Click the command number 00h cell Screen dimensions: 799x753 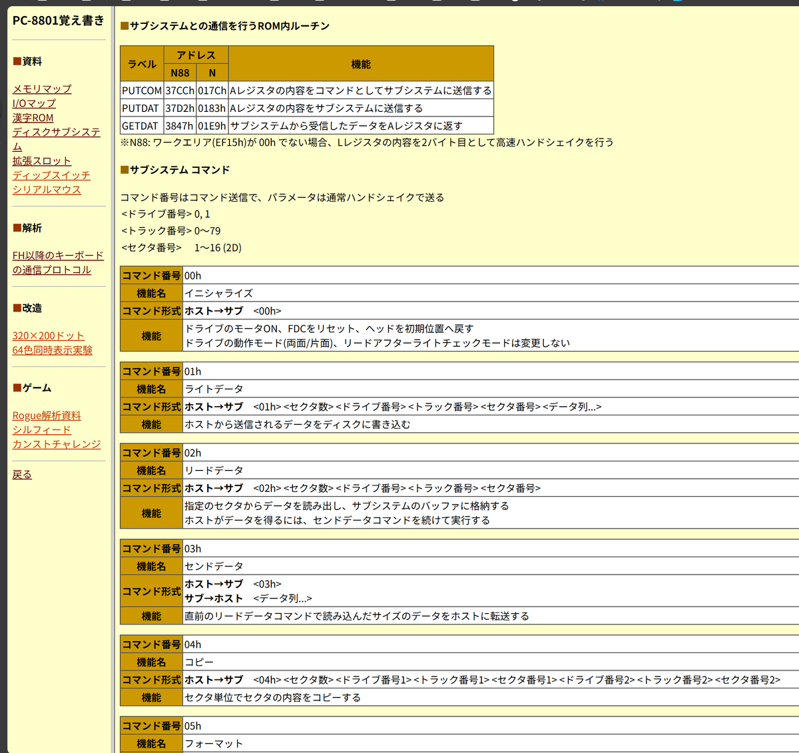(x=491, y=276)
